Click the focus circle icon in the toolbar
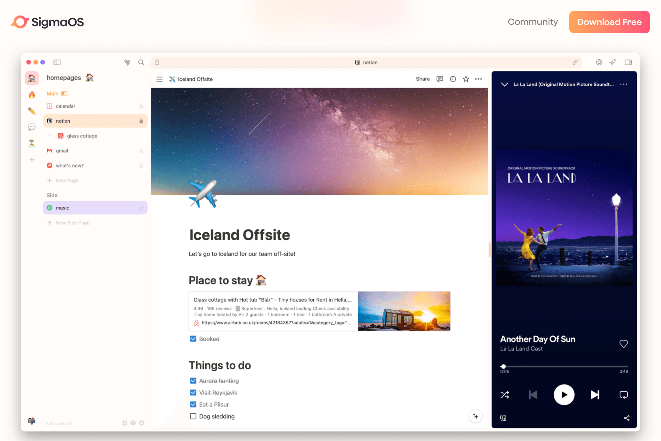The height and width of the screenshot is (441, 661). [599, 62]
